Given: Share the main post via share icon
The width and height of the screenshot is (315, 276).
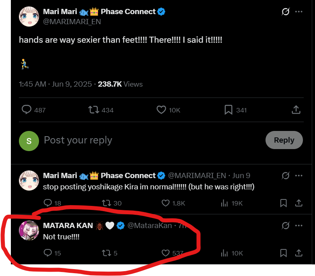Looking at the screenshot, I should (296, 110).
